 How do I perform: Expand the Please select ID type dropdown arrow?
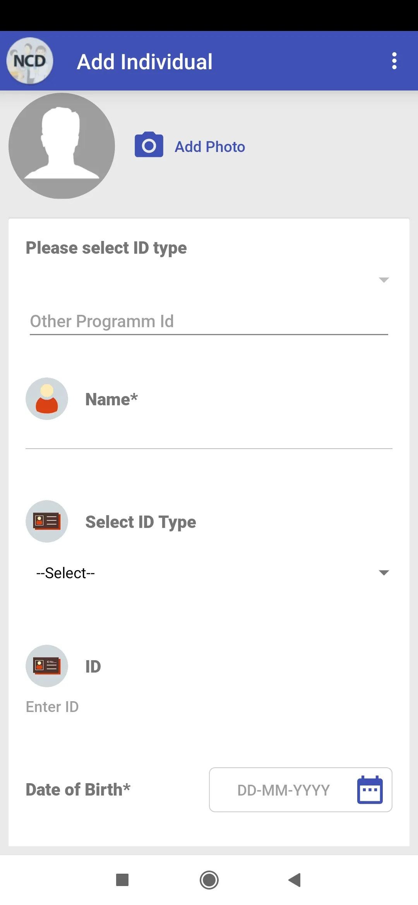384,280
